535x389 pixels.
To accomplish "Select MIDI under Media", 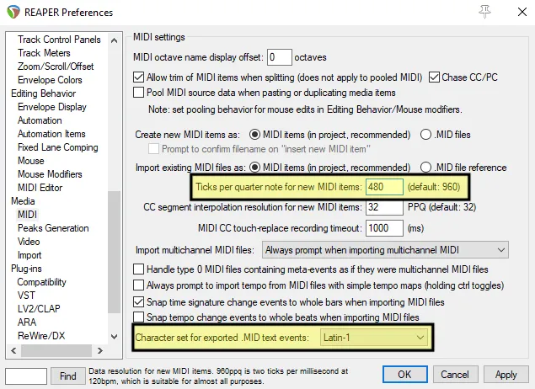I will coord(27,215).
